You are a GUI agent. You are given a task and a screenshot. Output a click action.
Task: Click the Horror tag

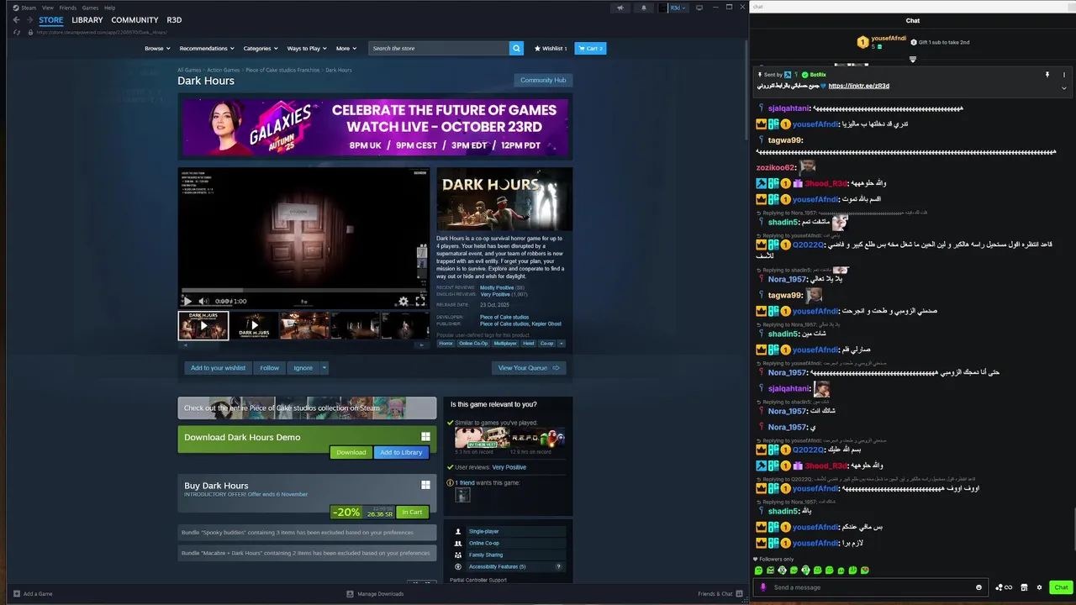pos(446,343)
